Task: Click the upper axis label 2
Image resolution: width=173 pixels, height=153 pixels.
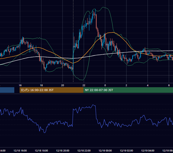Action: coord(126,85)
